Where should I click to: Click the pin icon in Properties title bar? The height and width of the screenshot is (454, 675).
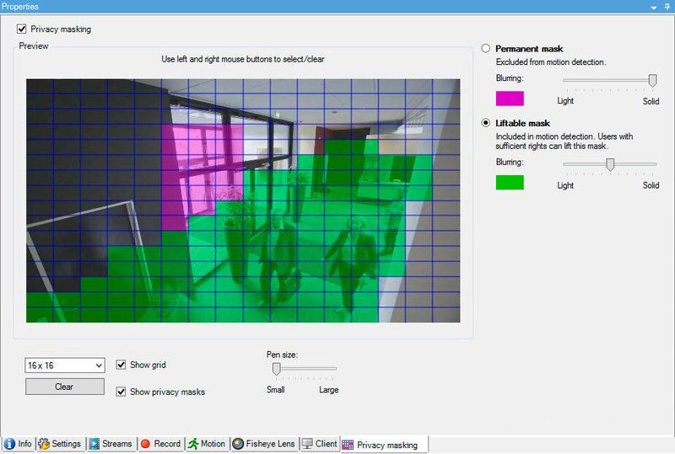(x=667, y=7)
